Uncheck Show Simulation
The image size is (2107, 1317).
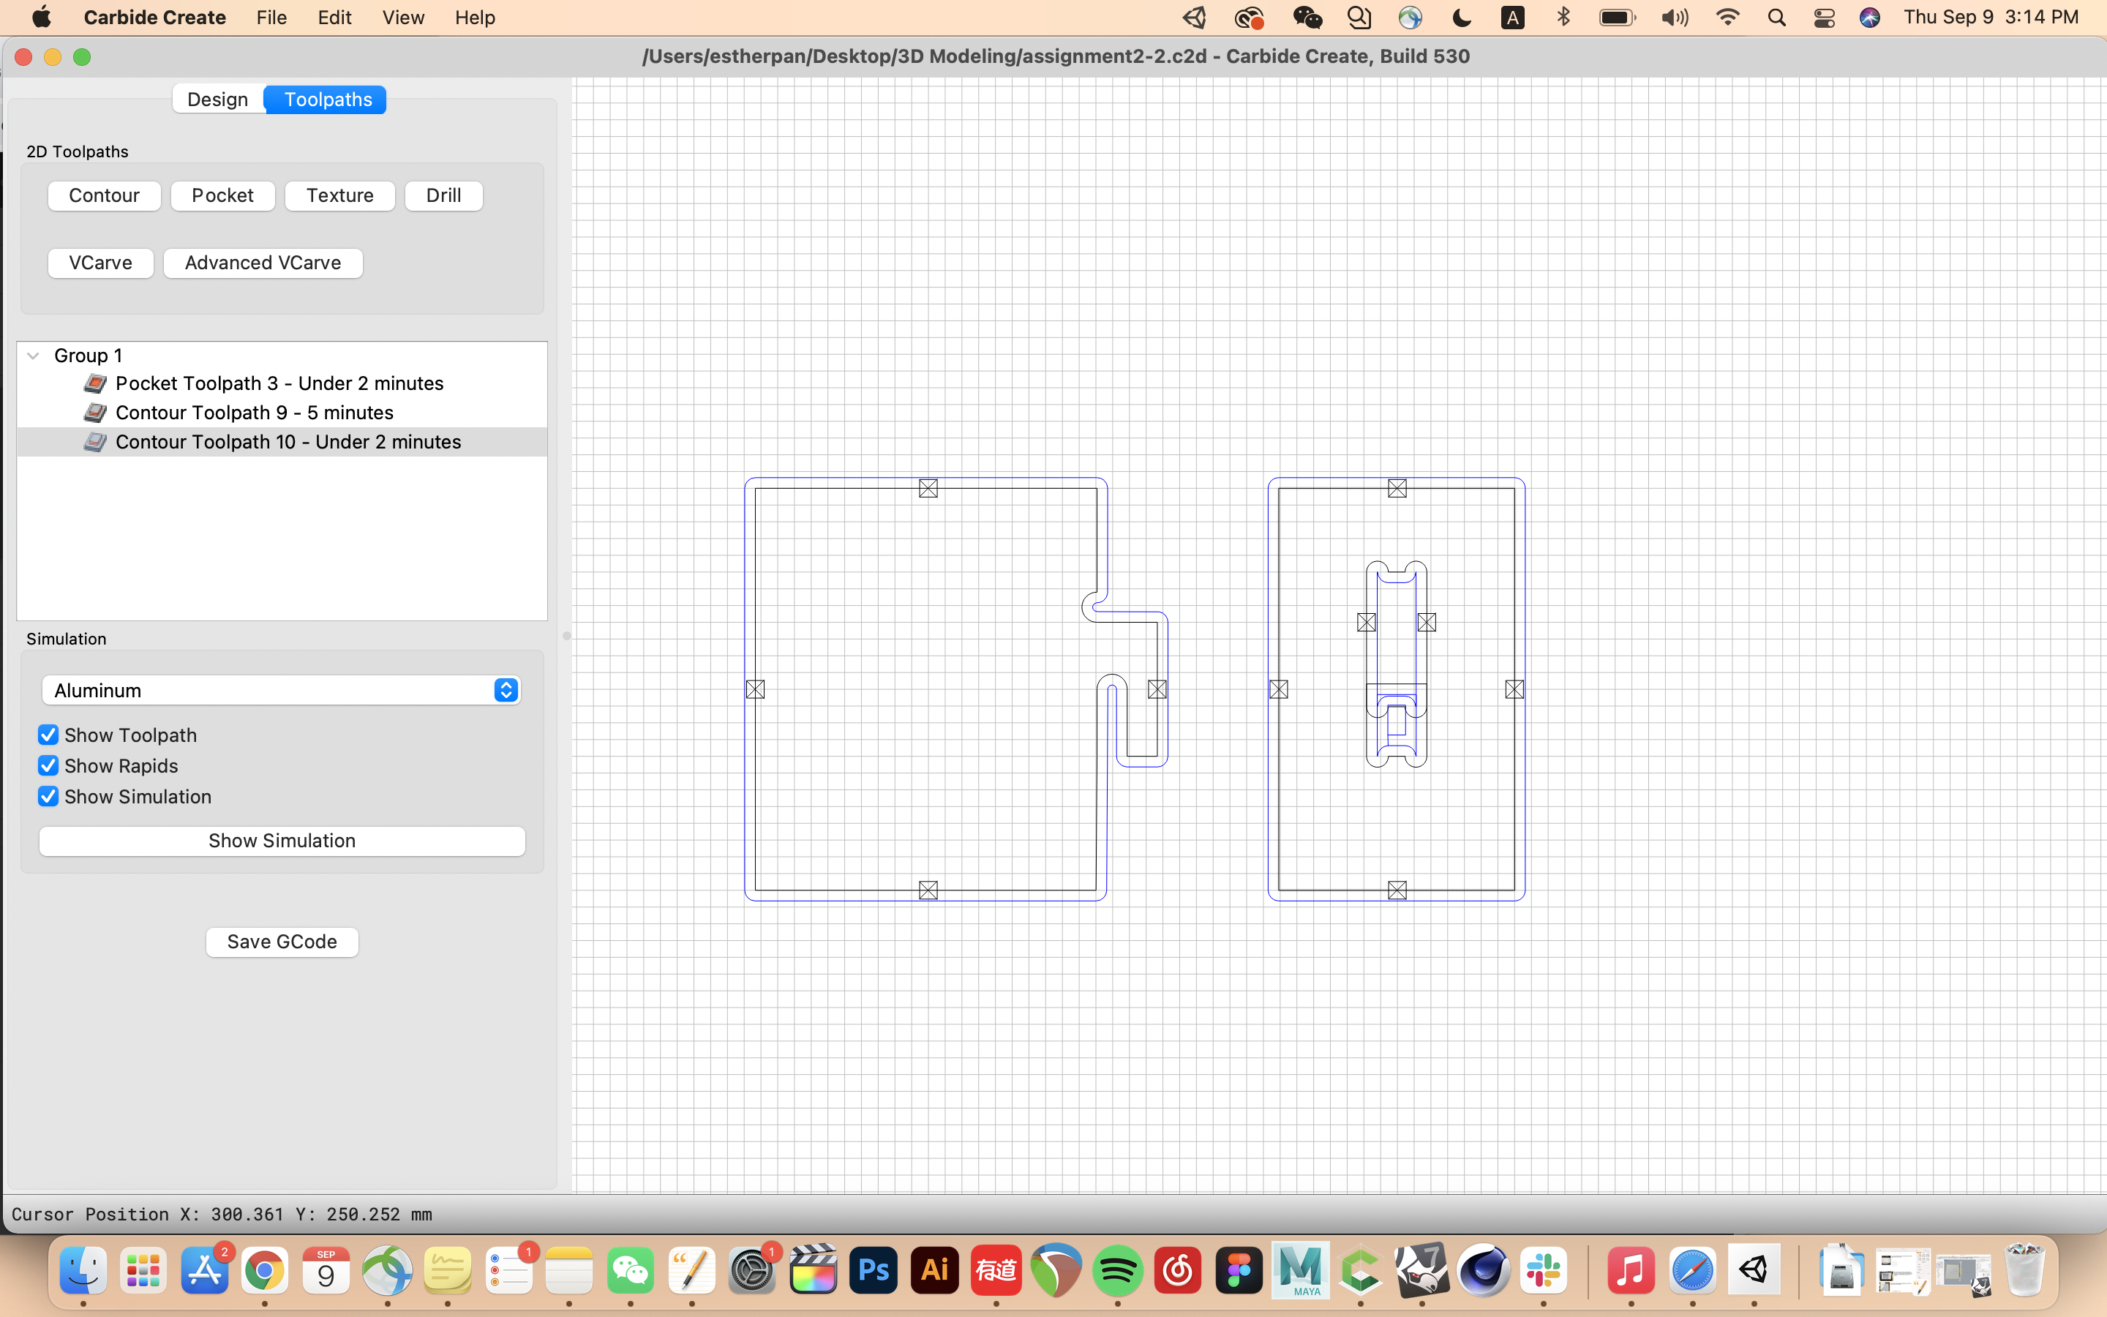pos(48,796)
